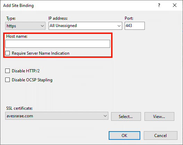
Task: Click the SSL certificate: label
Action: [x=19, y=108]
